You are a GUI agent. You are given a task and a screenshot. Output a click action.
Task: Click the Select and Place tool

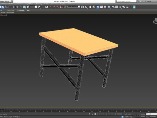pos(28,7)
